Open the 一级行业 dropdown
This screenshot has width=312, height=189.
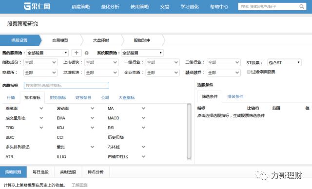pos(162,62)
